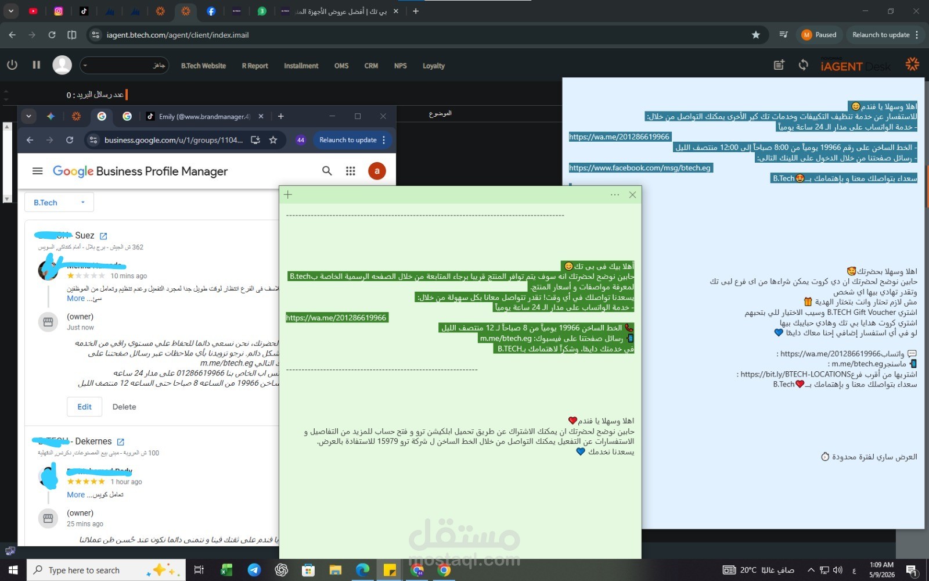Image resolution: width=929 pixels, height=581 pixels.
Task: Open the CRM menu item
Action: click(371, 66)
